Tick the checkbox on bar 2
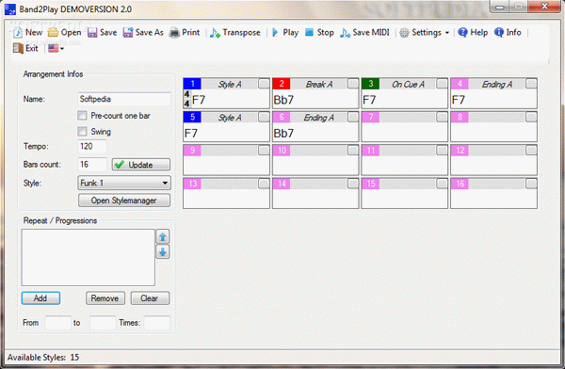The image size is (565, 369). click(353, 84)
